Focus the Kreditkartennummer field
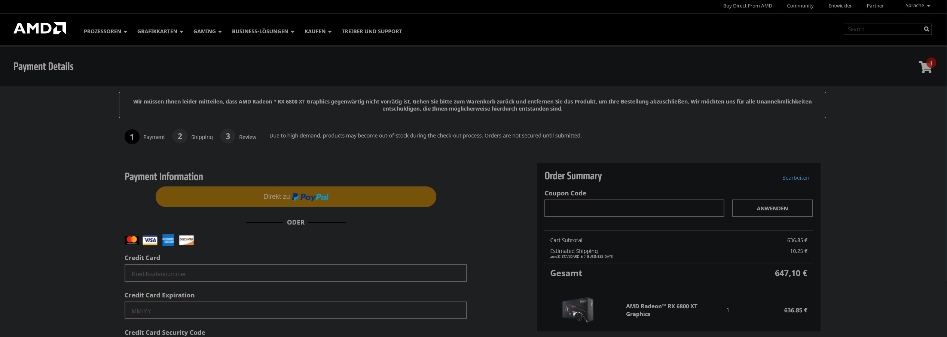This screenshot has width=947, height=337. 296,273
